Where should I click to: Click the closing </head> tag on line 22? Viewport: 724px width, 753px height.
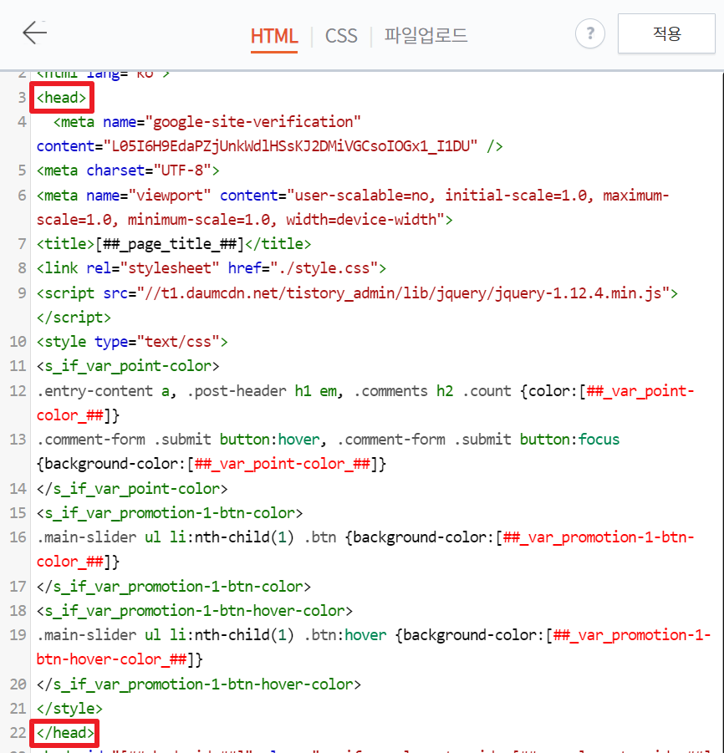click(x=65, y=733)
